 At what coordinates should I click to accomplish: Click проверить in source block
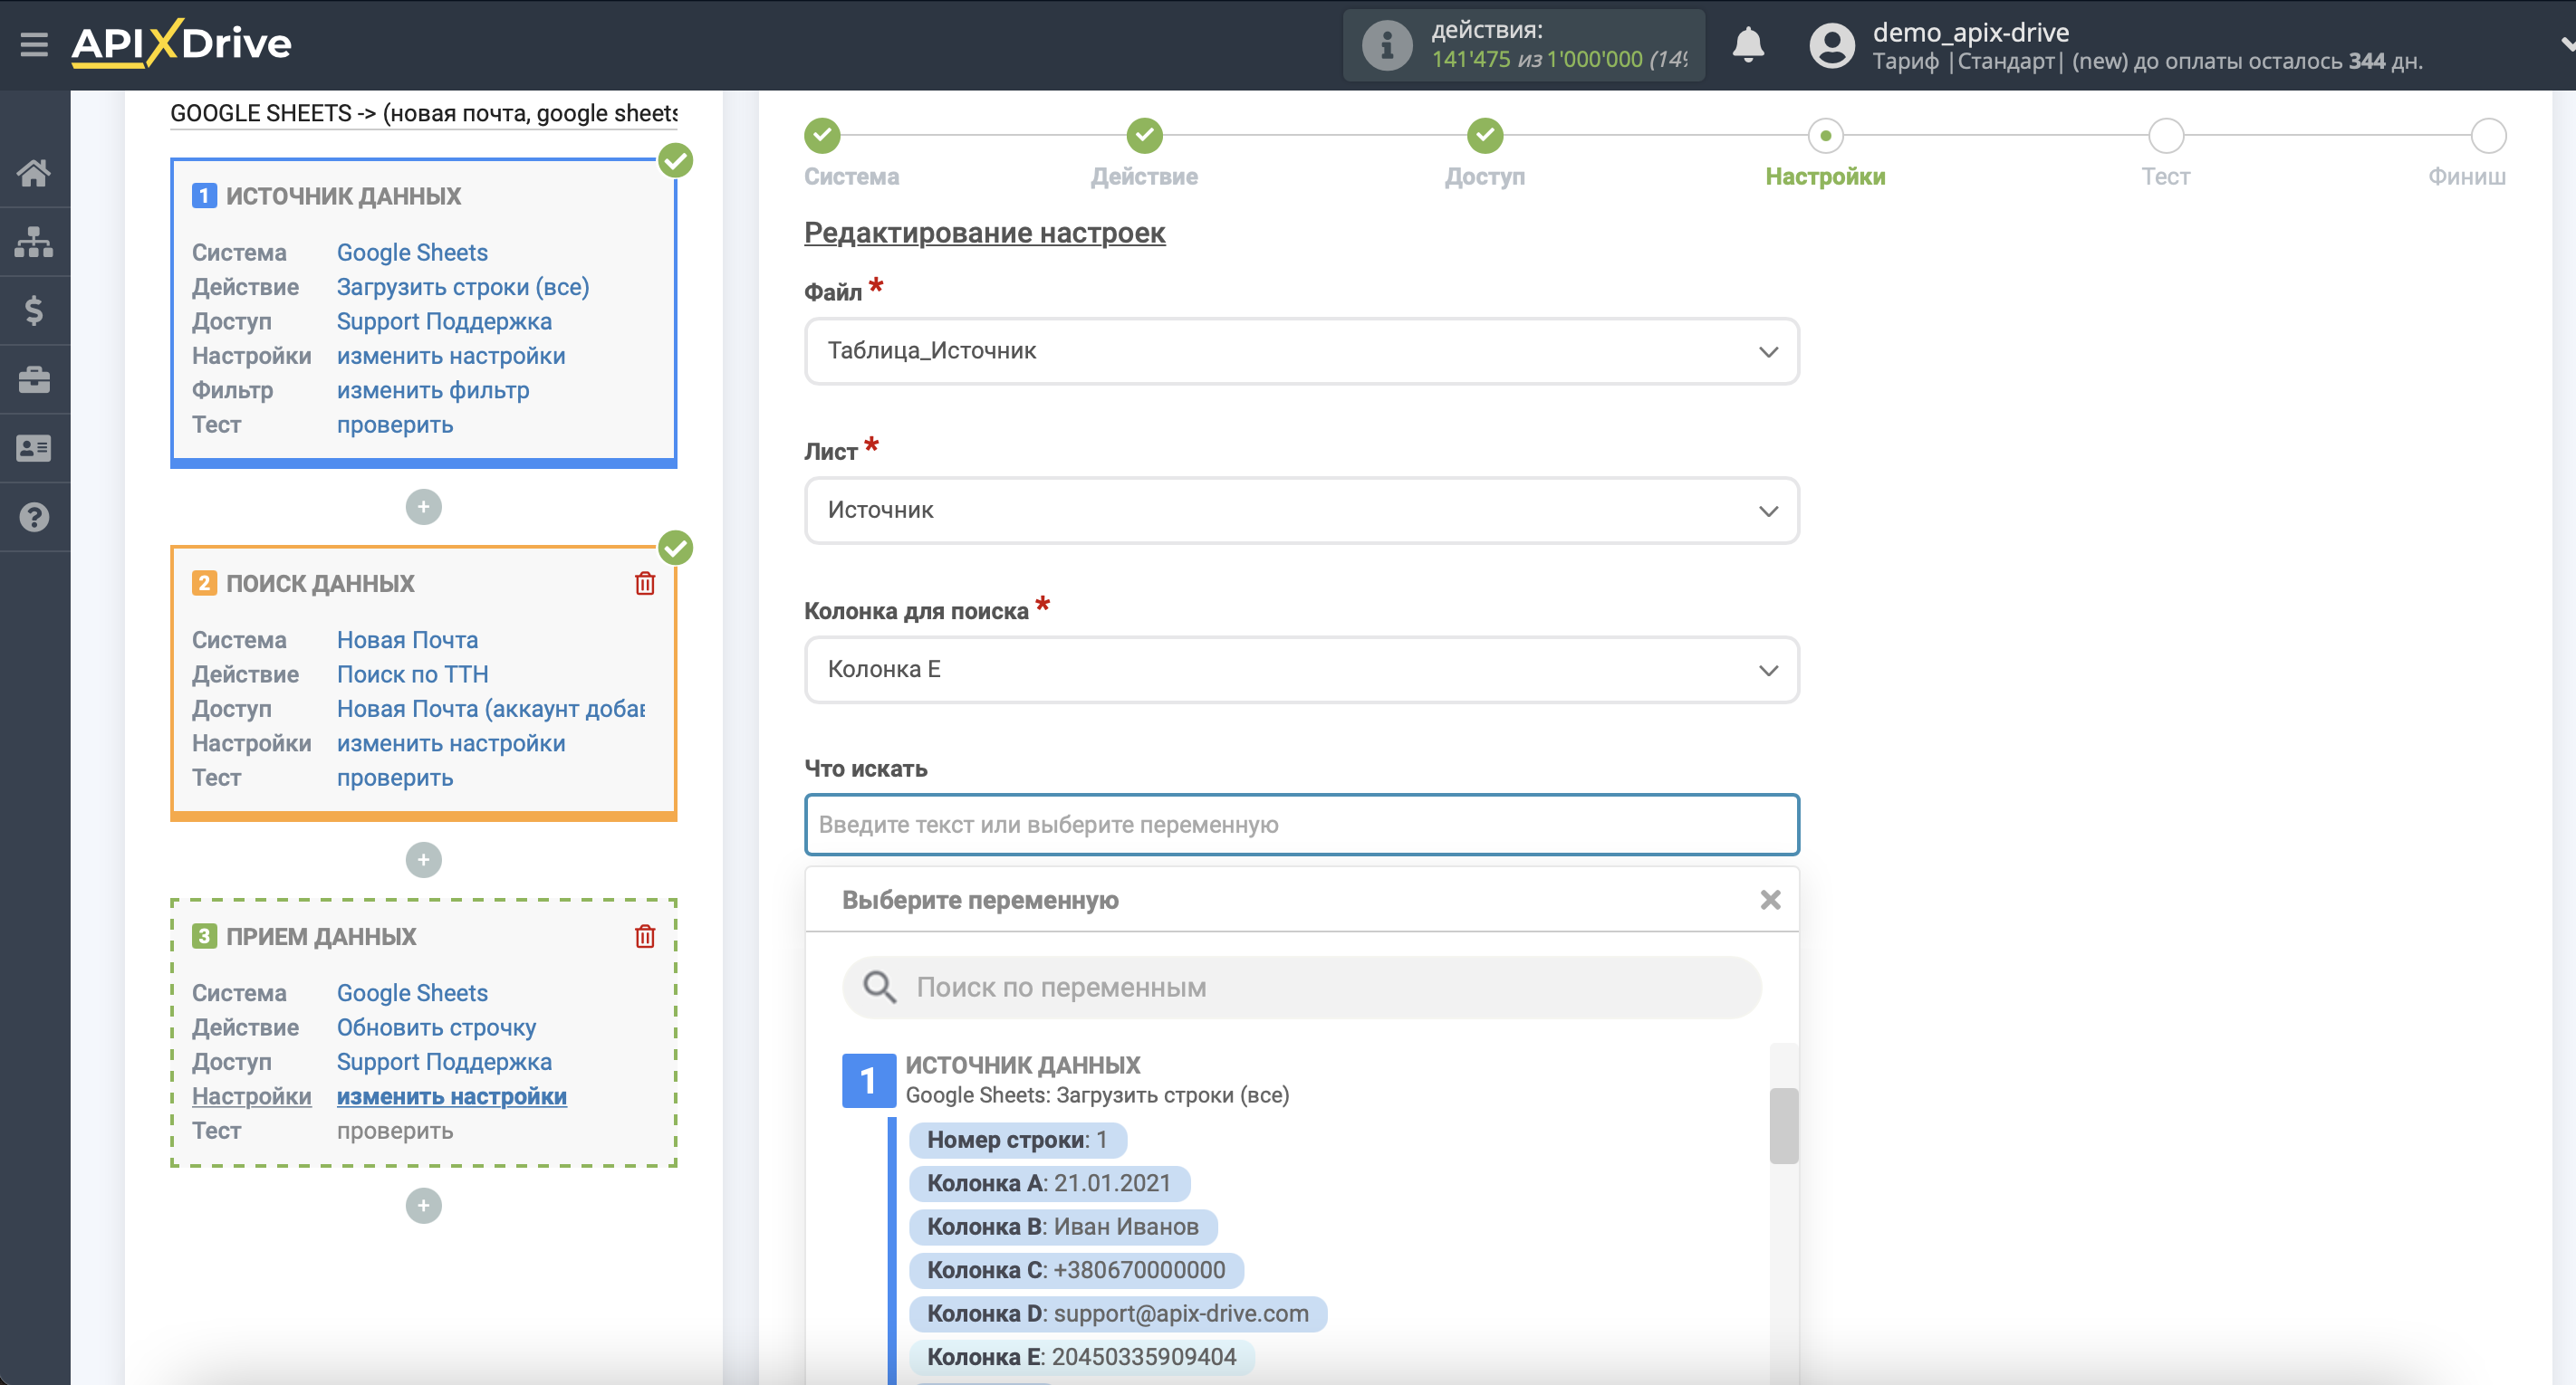395,425
